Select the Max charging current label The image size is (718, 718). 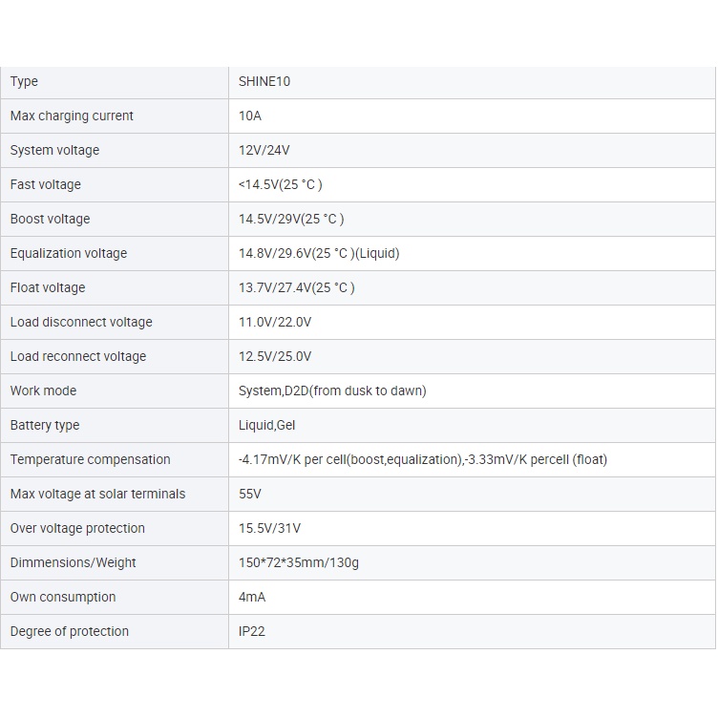coord(72,116)
